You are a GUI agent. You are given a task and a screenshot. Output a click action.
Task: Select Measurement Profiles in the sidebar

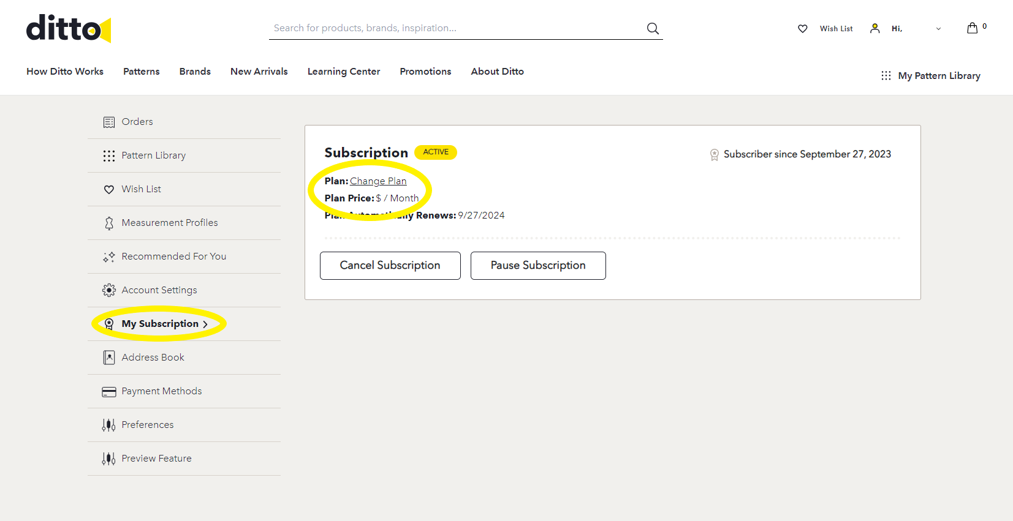coord(170,223)
